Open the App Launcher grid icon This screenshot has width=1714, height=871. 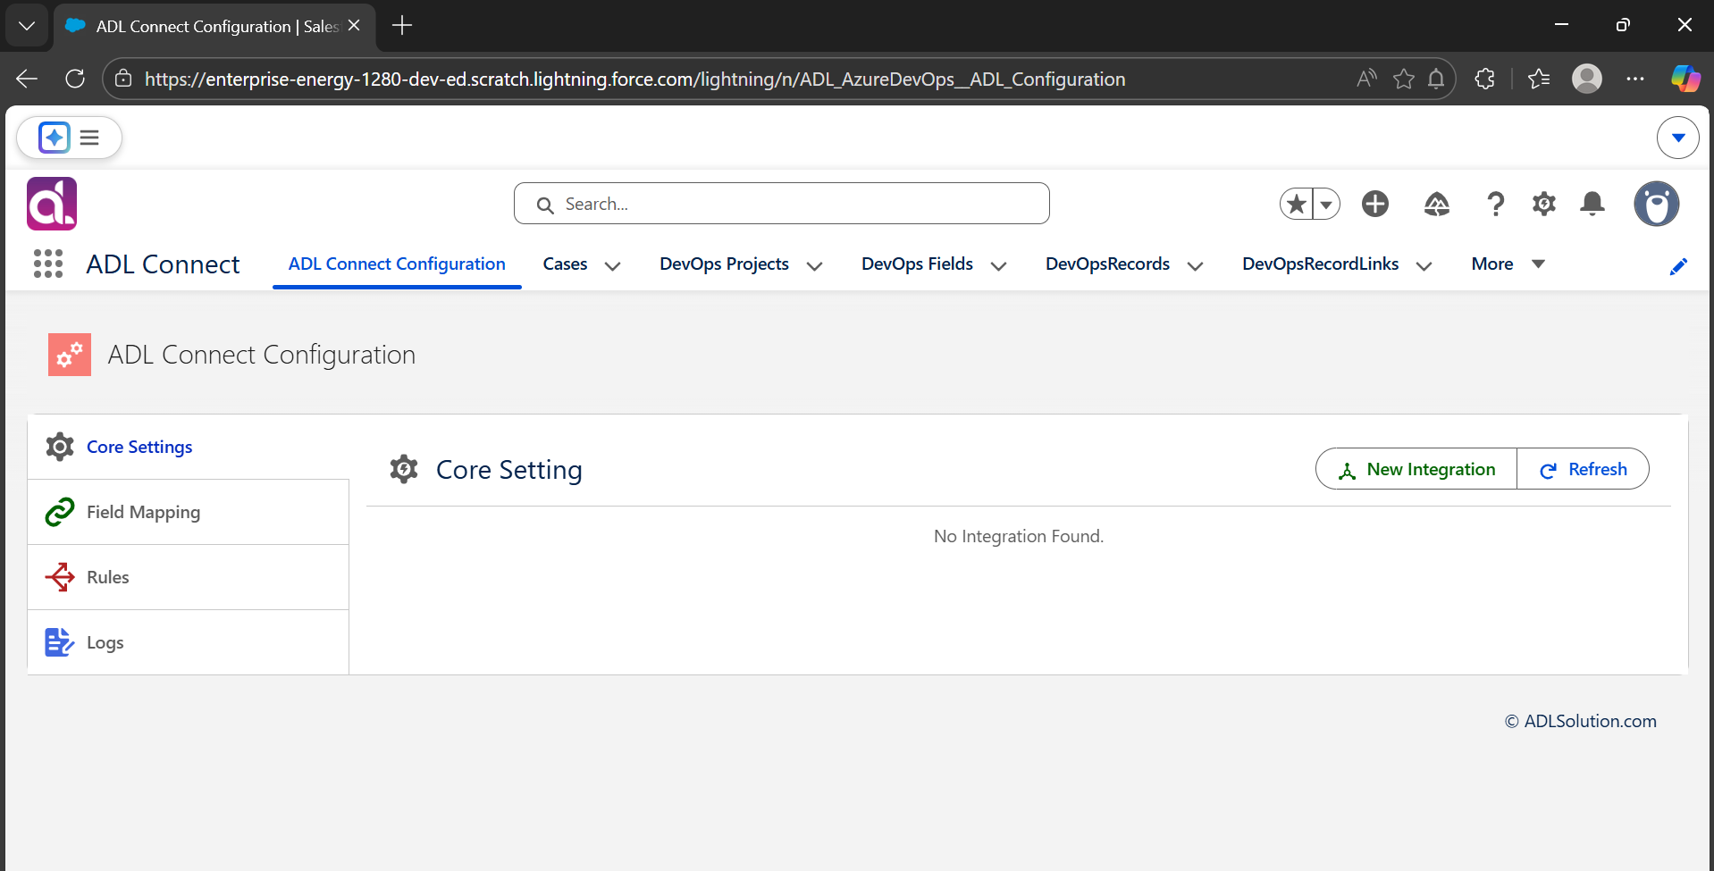48,264
